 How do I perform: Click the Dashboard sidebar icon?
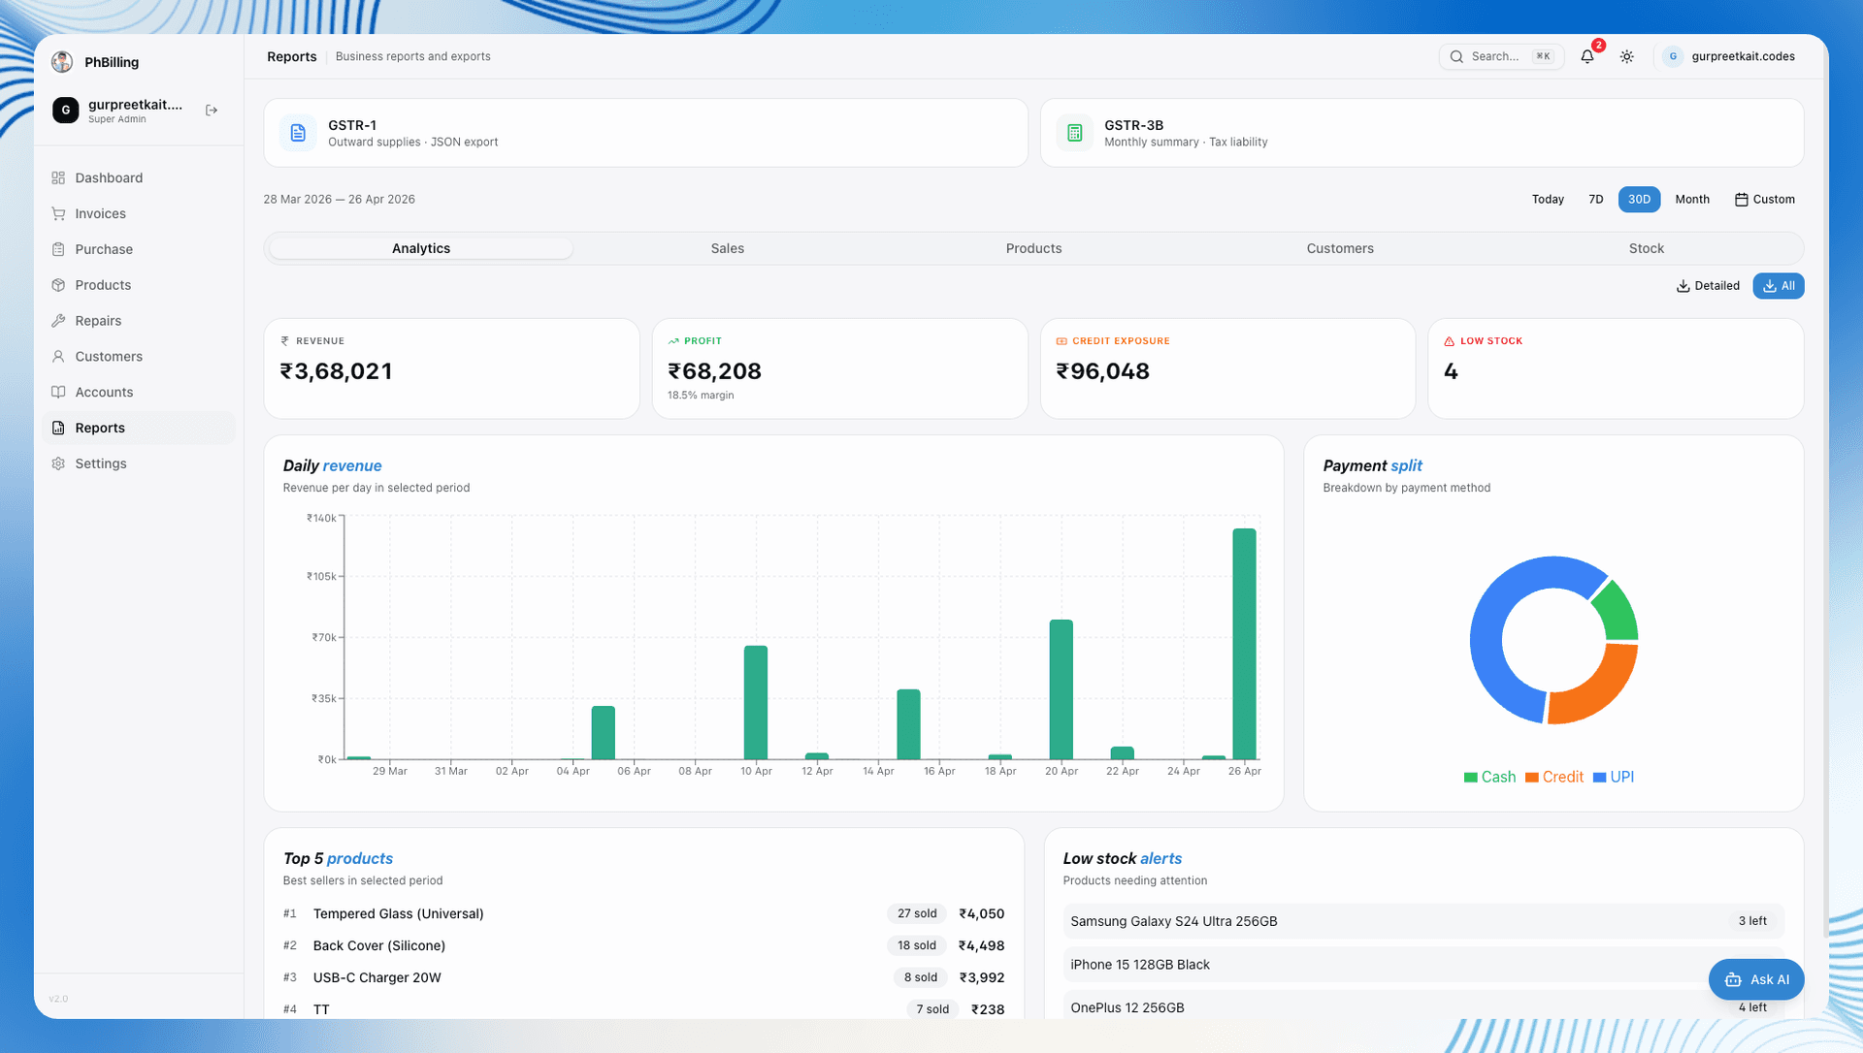click(58, 177)
